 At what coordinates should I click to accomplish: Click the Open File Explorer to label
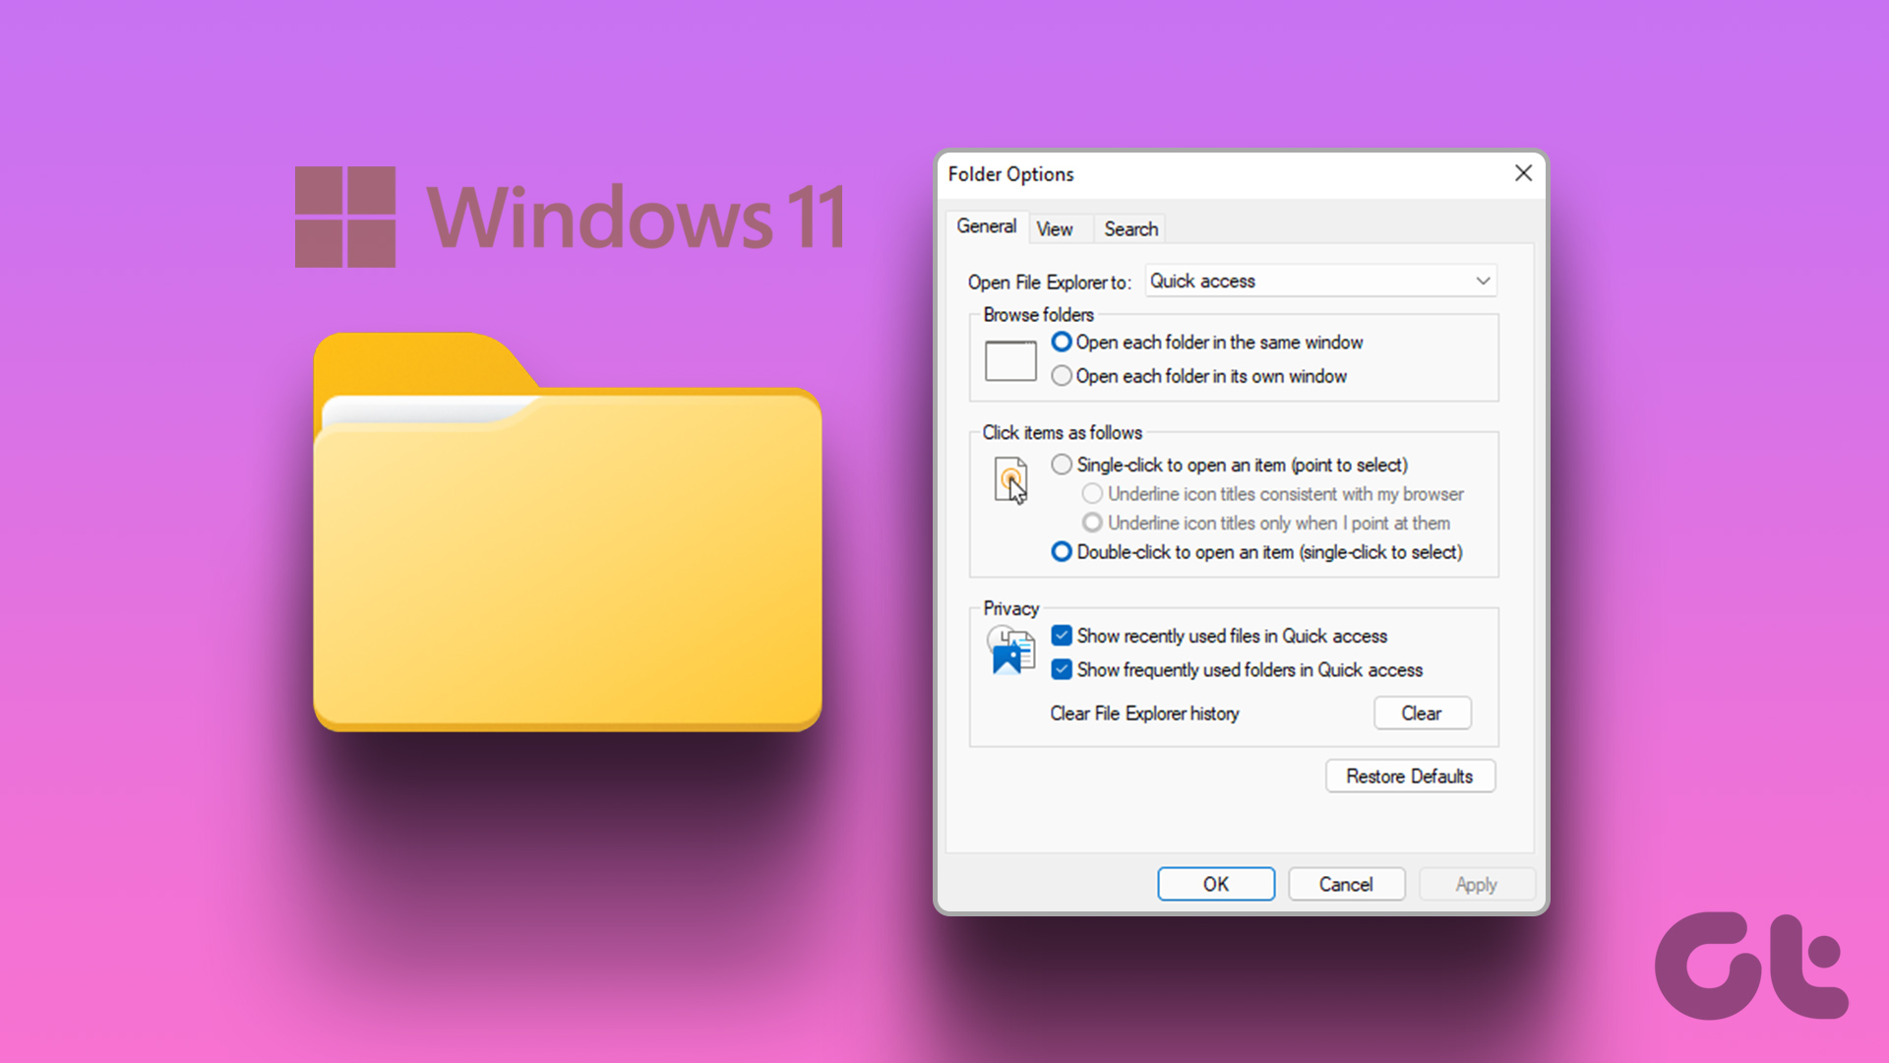tap(1049, 282)
